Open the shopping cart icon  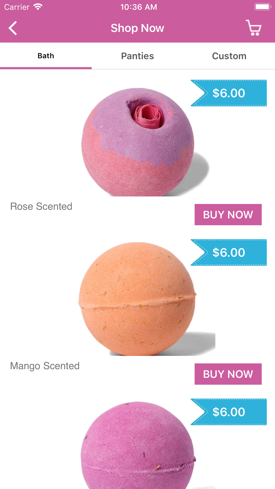[x=254, y=28]
